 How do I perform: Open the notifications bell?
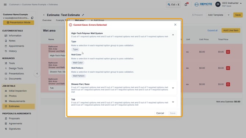tap(186, 4)
